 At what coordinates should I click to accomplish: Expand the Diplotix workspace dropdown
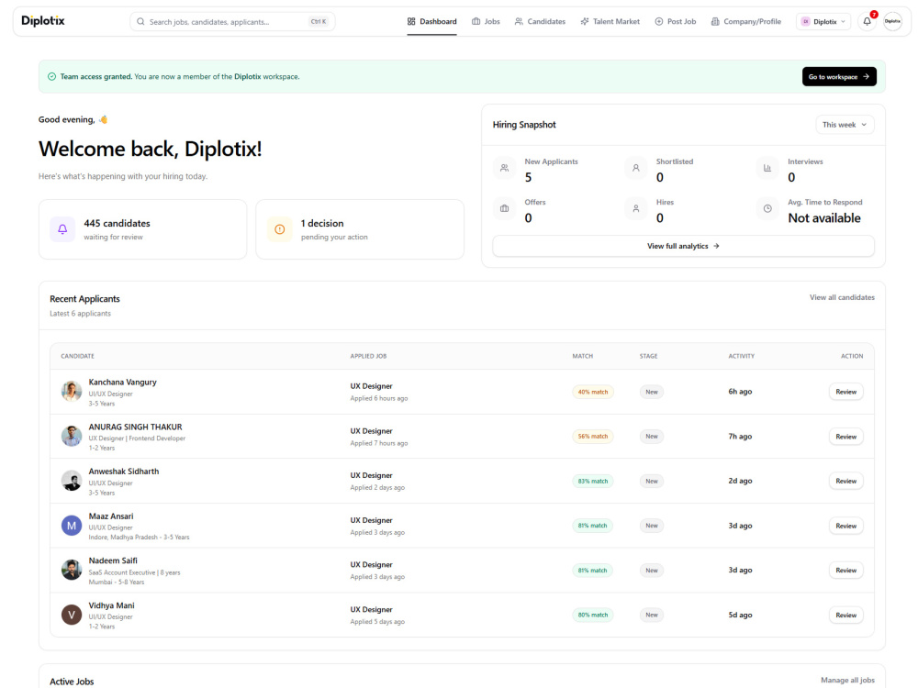(x=823, y=22)
